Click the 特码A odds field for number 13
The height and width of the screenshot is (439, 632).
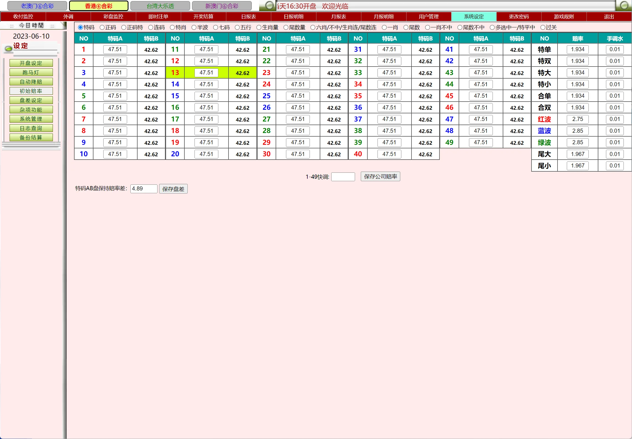(206, 73)
